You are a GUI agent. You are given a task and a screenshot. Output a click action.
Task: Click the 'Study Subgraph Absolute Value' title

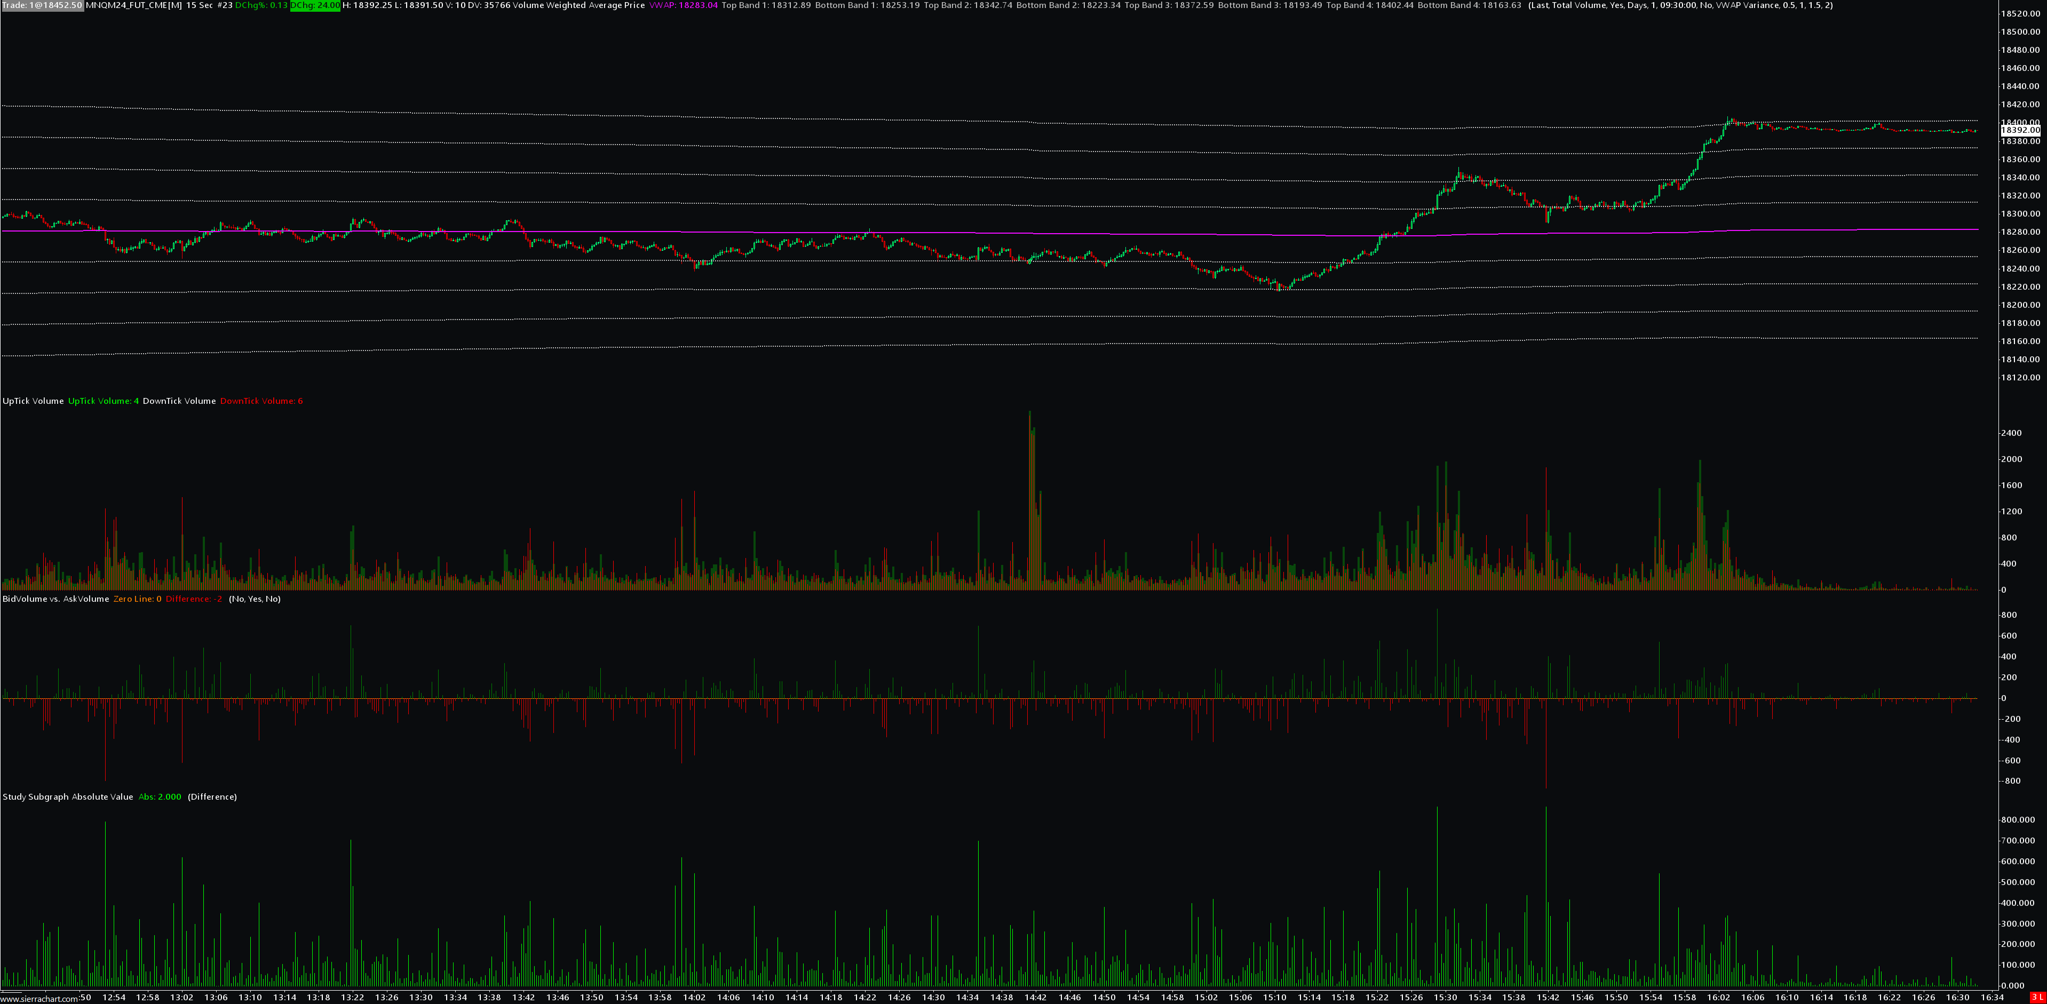point(68,796)
